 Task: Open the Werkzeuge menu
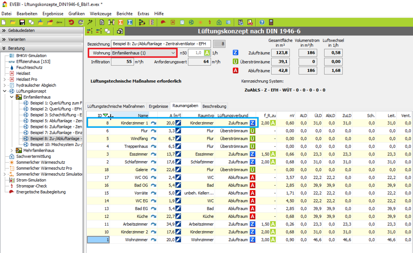point(100,13)
